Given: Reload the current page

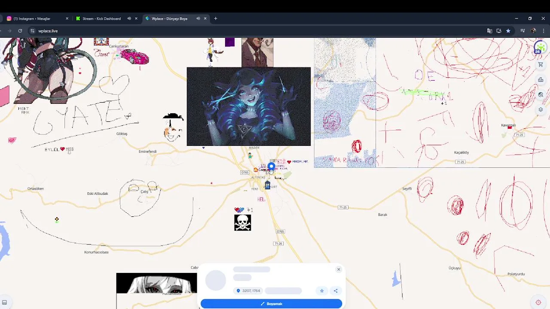Looking at the screenshot, I should pos(20,31).
